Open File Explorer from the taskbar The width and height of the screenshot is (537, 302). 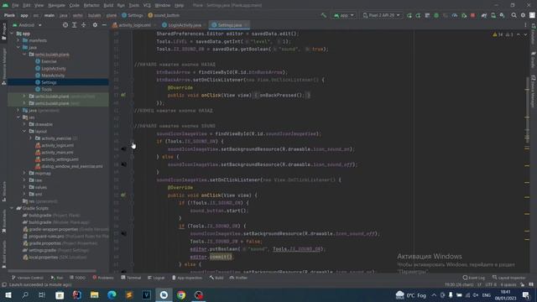click(94, 294)
